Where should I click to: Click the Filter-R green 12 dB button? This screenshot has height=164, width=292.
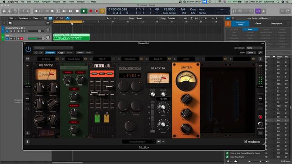[x=97, y=118]
